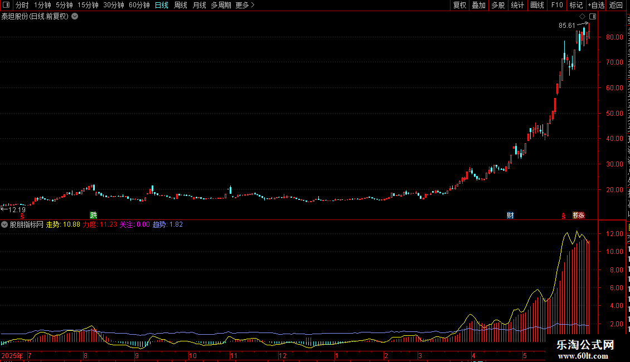This screenshot has height=362, width=630.
Task: Switch to 日线 daily chart
Action: coord(162,5)
